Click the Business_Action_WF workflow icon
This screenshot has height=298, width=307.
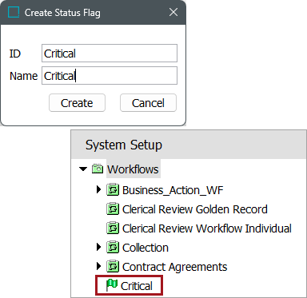point(113,190)
